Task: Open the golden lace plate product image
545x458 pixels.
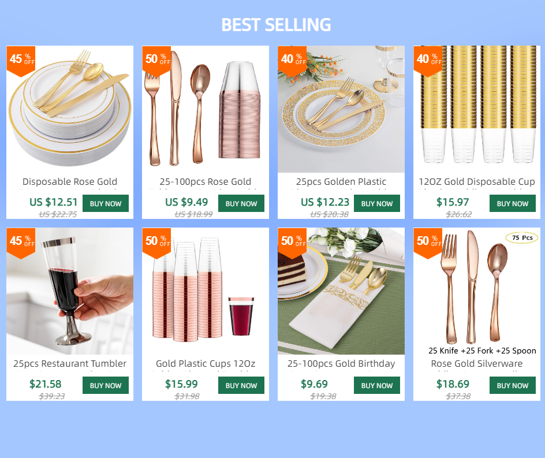Action: pyautogui.click(x=341, y=109)
